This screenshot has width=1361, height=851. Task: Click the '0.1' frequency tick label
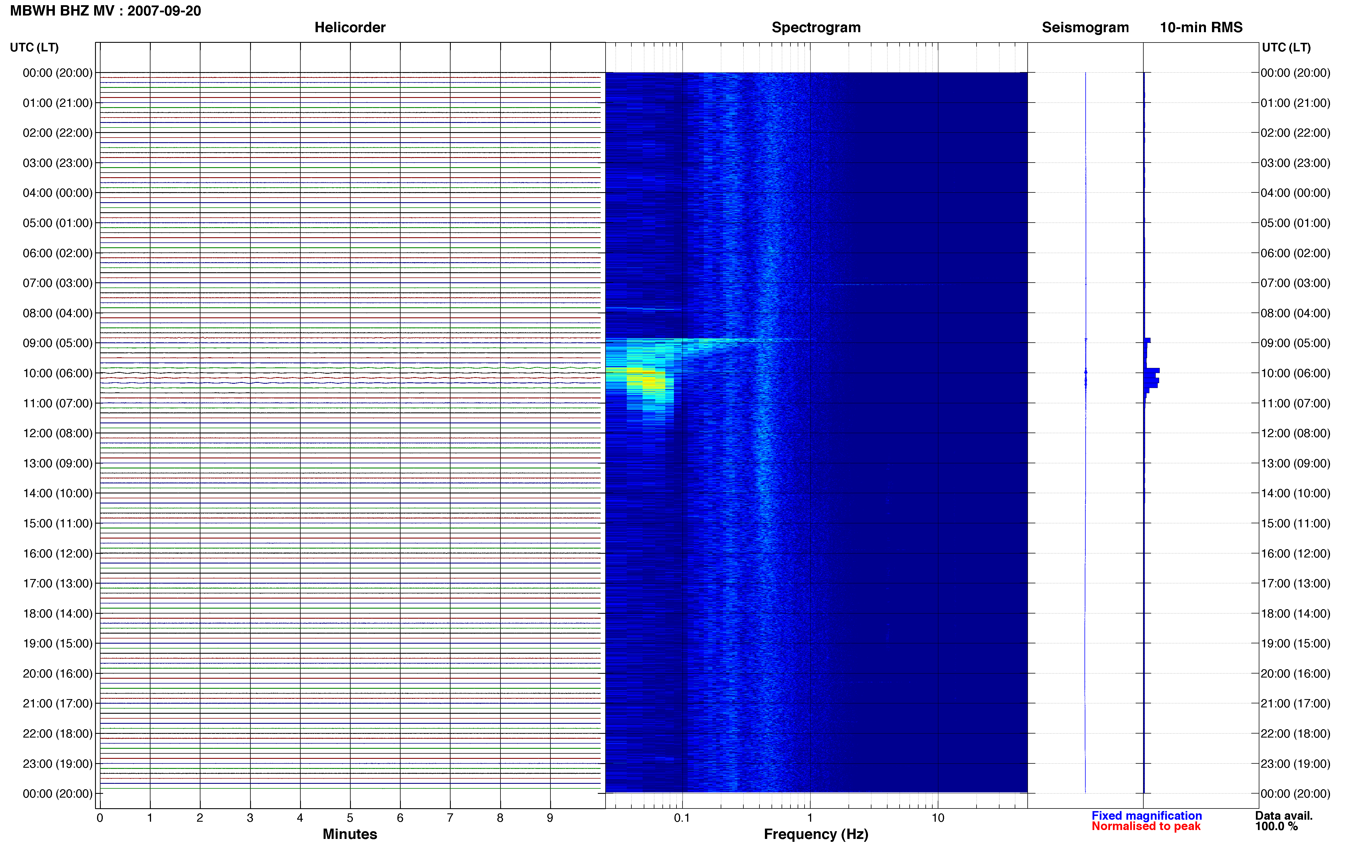pyautogui.click(x=682, y=818)
